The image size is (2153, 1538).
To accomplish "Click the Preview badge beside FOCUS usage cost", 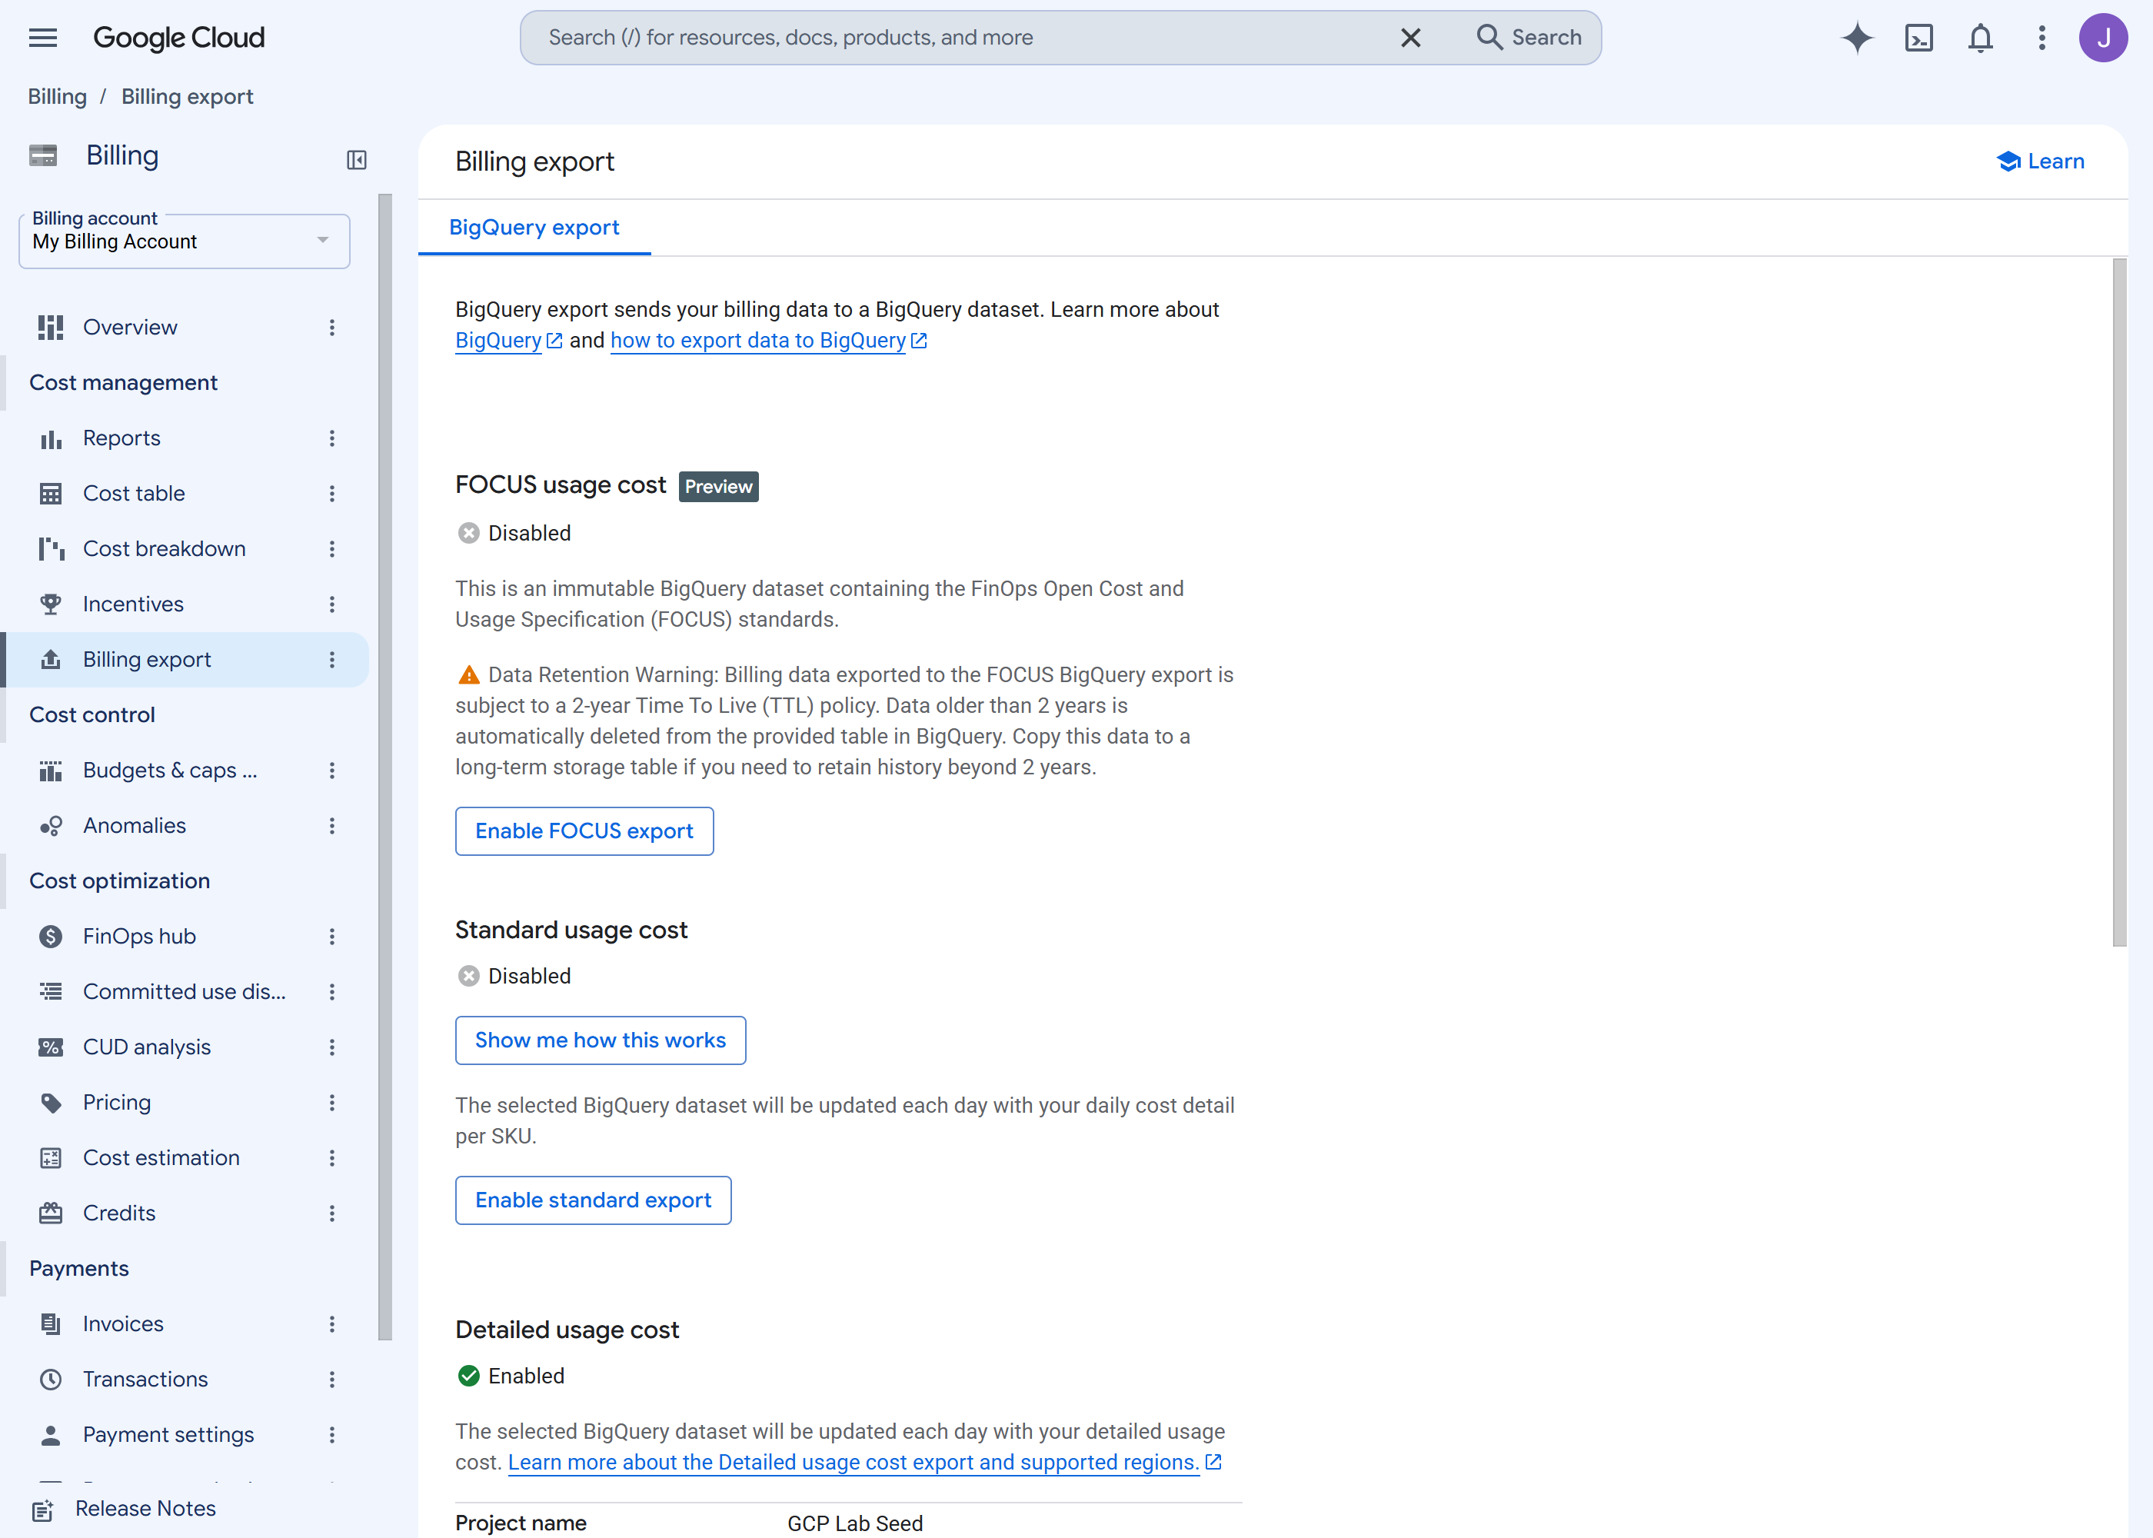I will (x=719, y=487).
